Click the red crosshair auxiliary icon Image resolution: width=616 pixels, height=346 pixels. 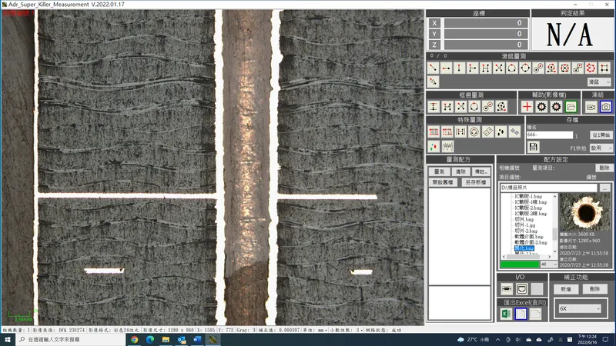527,106
